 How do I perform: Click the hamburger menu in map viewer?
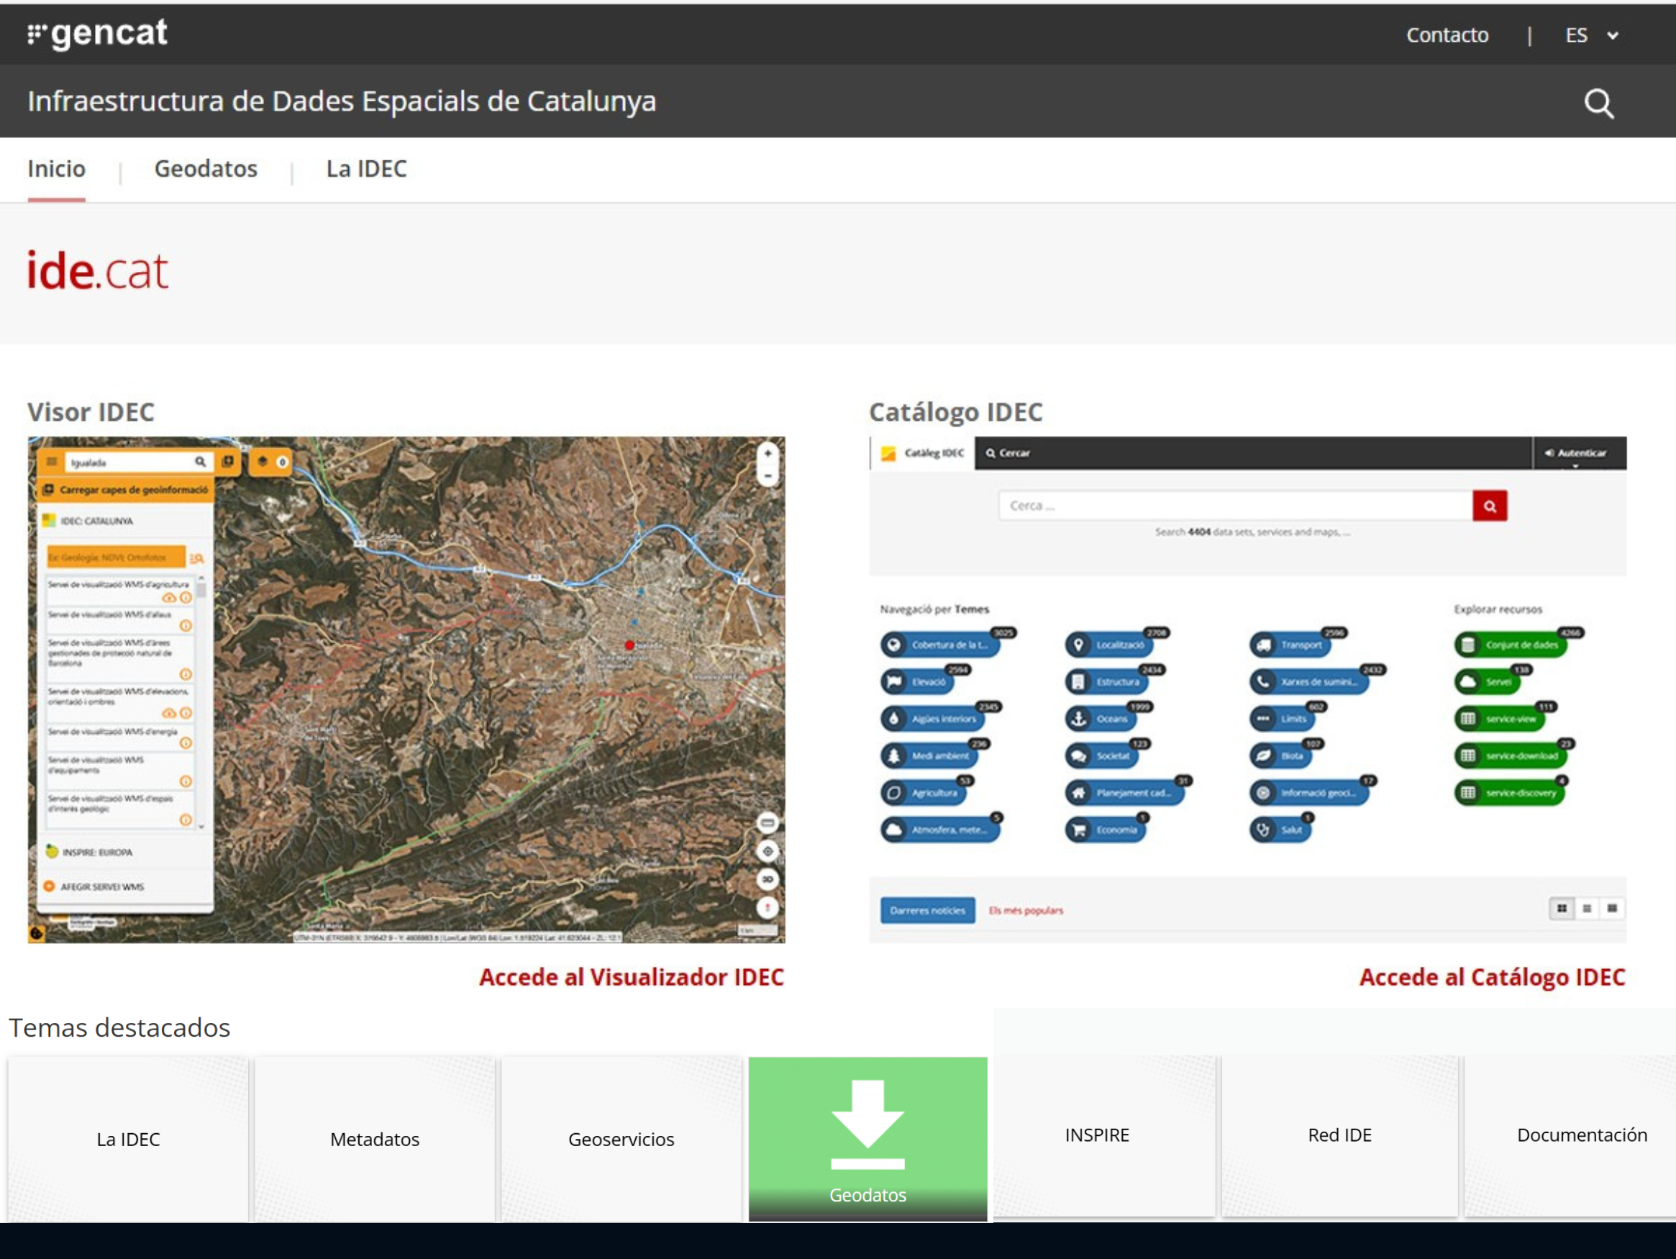[x=52, y=462]
